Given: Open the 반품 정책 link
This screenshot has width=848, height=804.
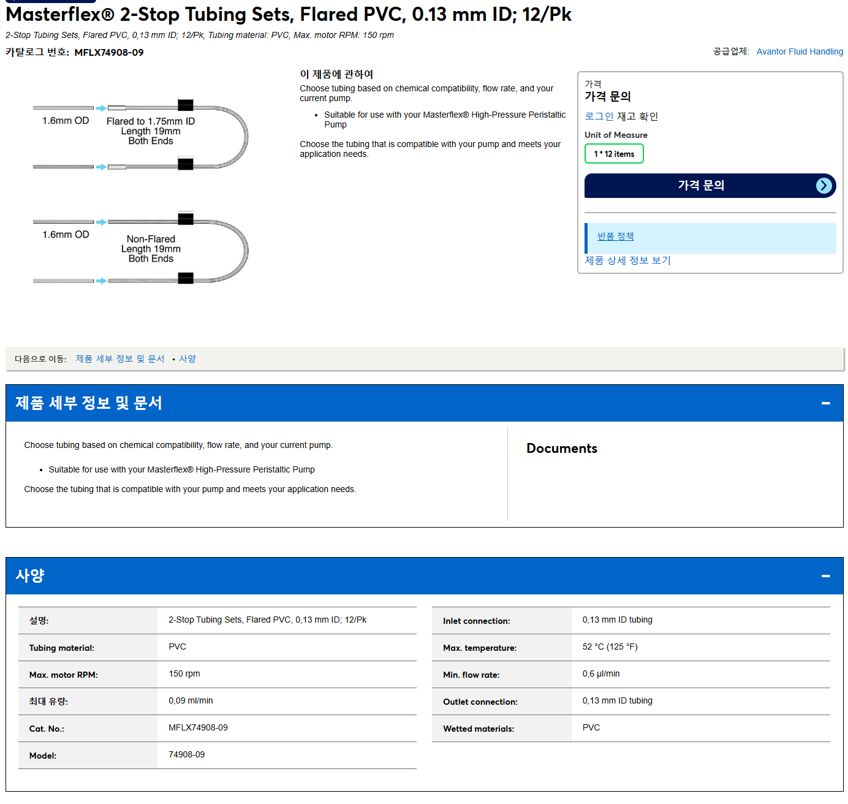Looking at the screenshot, I should 615,237.
